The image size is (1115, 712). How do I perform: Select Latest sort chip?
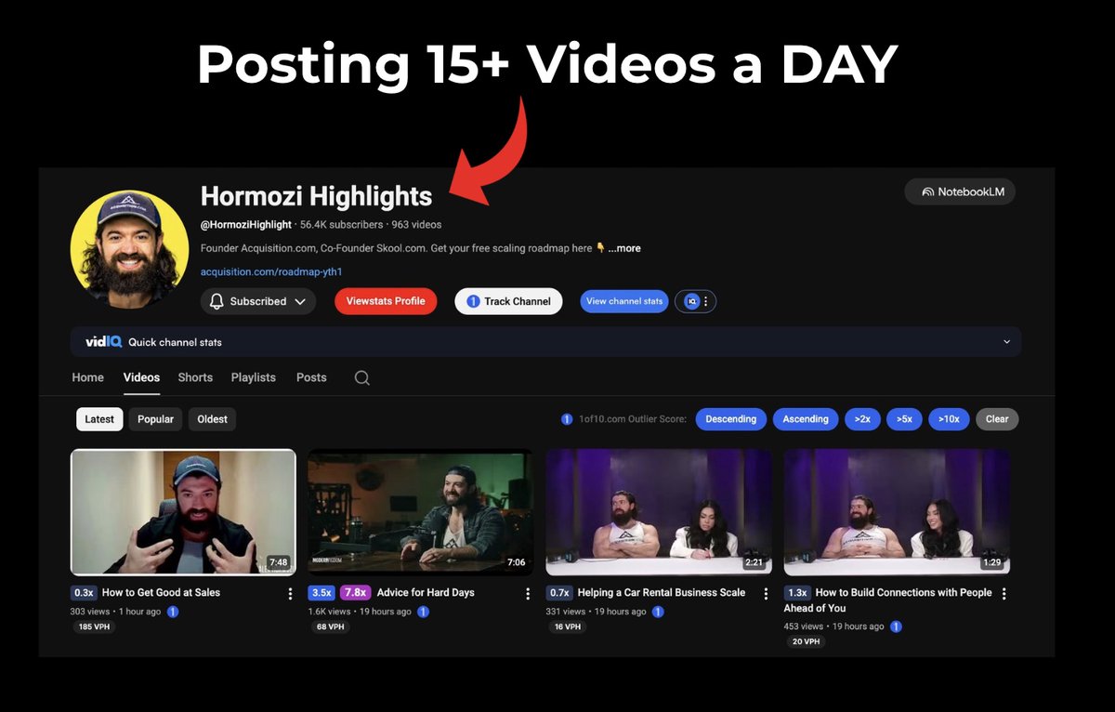click(99, 419)
